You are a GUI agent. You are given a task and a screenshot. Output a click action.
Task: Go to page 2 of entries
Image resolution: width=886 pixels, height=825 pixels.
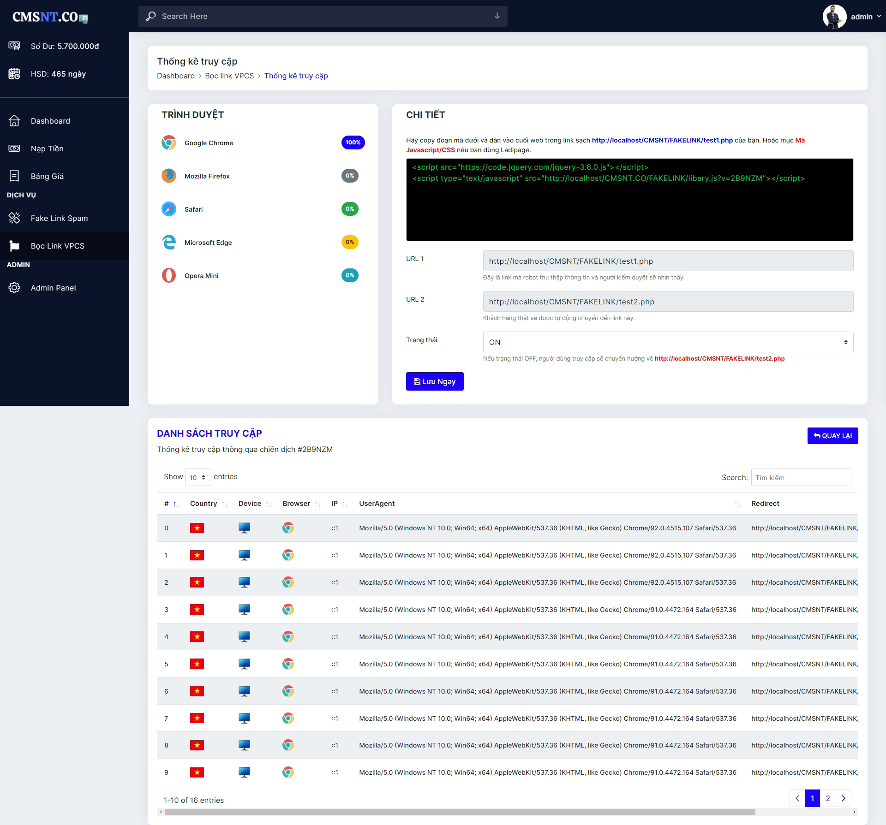click(x=828, y=798)
